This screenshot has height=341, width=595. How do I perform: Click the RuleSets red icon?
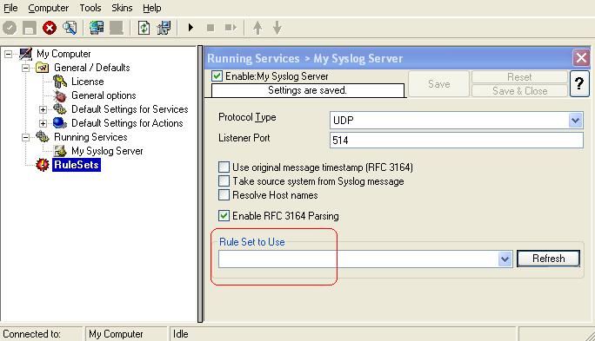[43, 165]
